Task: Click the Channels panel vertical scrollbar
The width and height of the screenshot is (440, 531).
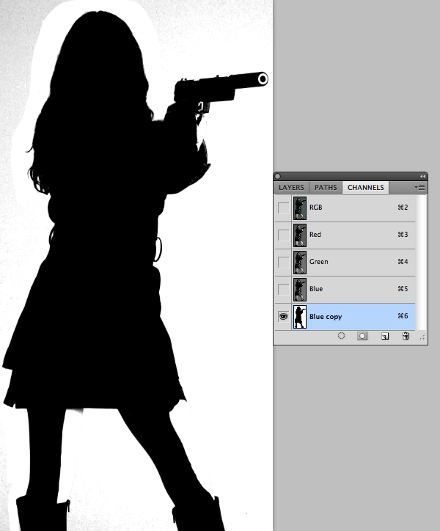Action: [421, 262]
